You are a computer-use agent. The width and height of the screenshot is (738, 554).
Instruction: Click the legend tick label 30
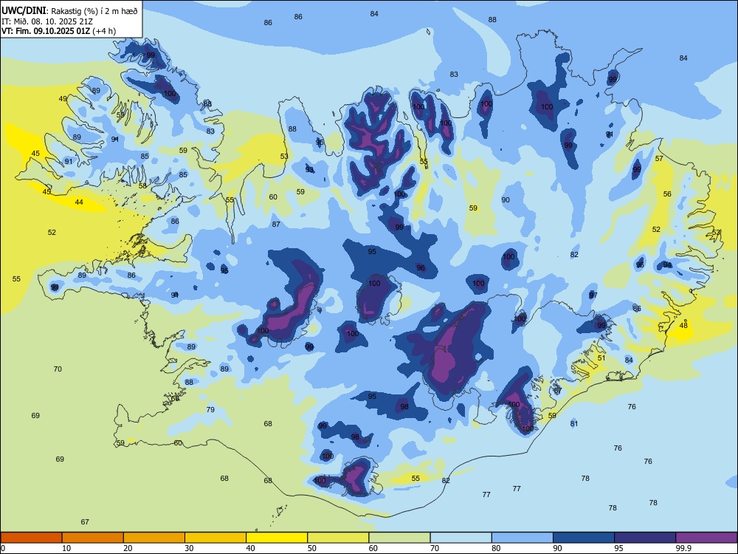189,548
